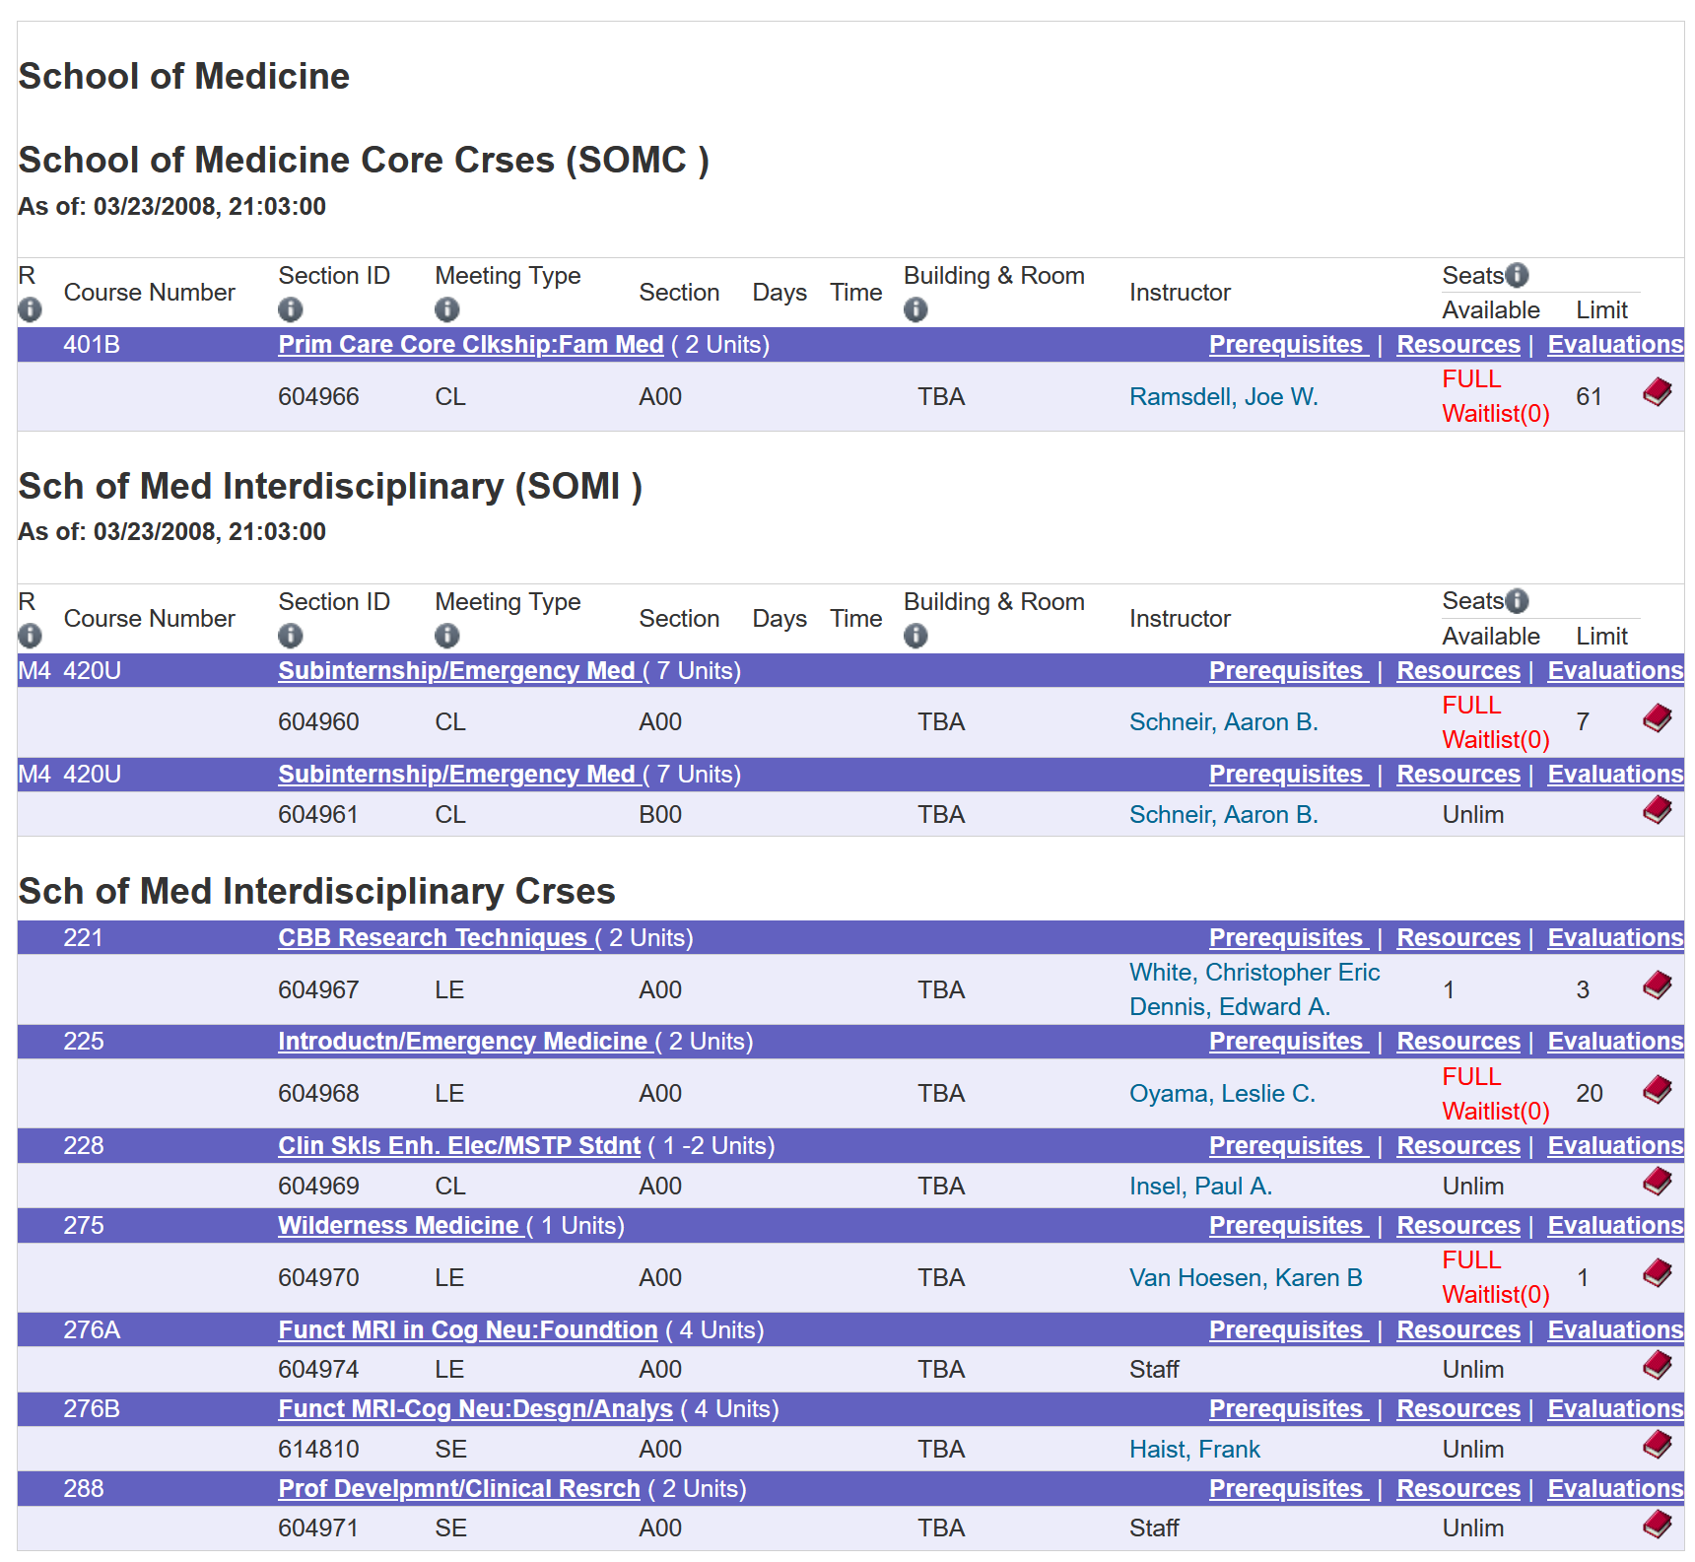Viewport: 1695px width, 1562px height.
Task: View Resources for Introductn/Emergency Medicine
Action: [1458, 1041]
